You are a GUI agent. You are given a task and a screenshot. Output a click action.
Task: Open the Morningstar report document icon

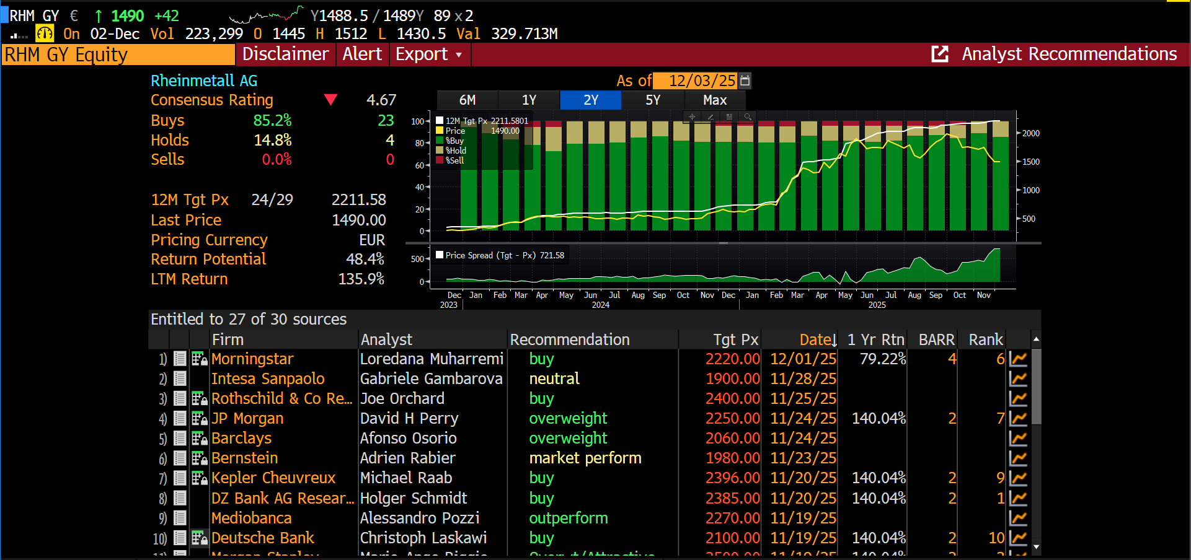pos(180,359)
